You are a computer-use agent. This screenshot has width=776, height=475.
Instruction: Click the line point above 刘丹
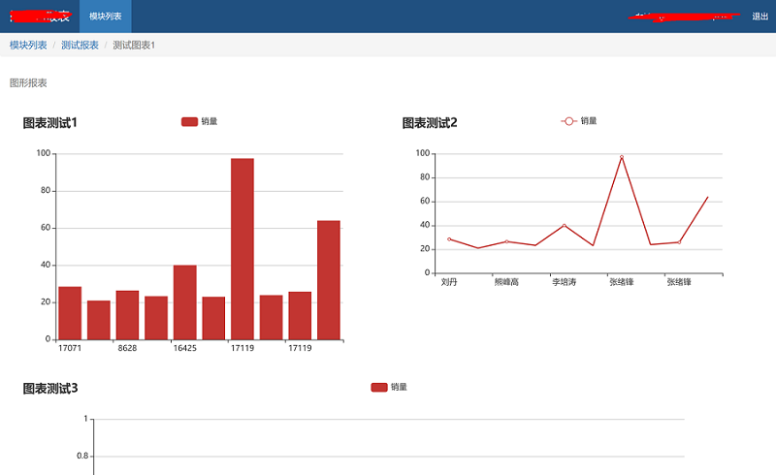(x=449, y=239)
